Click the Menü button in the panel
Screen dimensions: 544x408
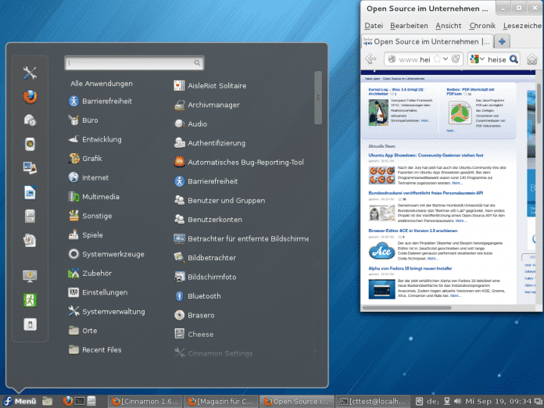[x=20, y=401]
